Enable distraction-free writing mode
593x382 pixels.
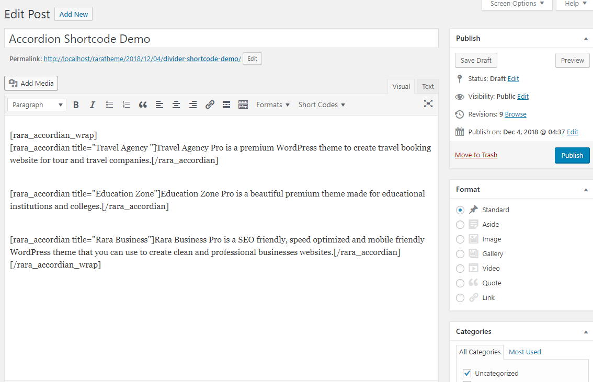coord(428,103)
